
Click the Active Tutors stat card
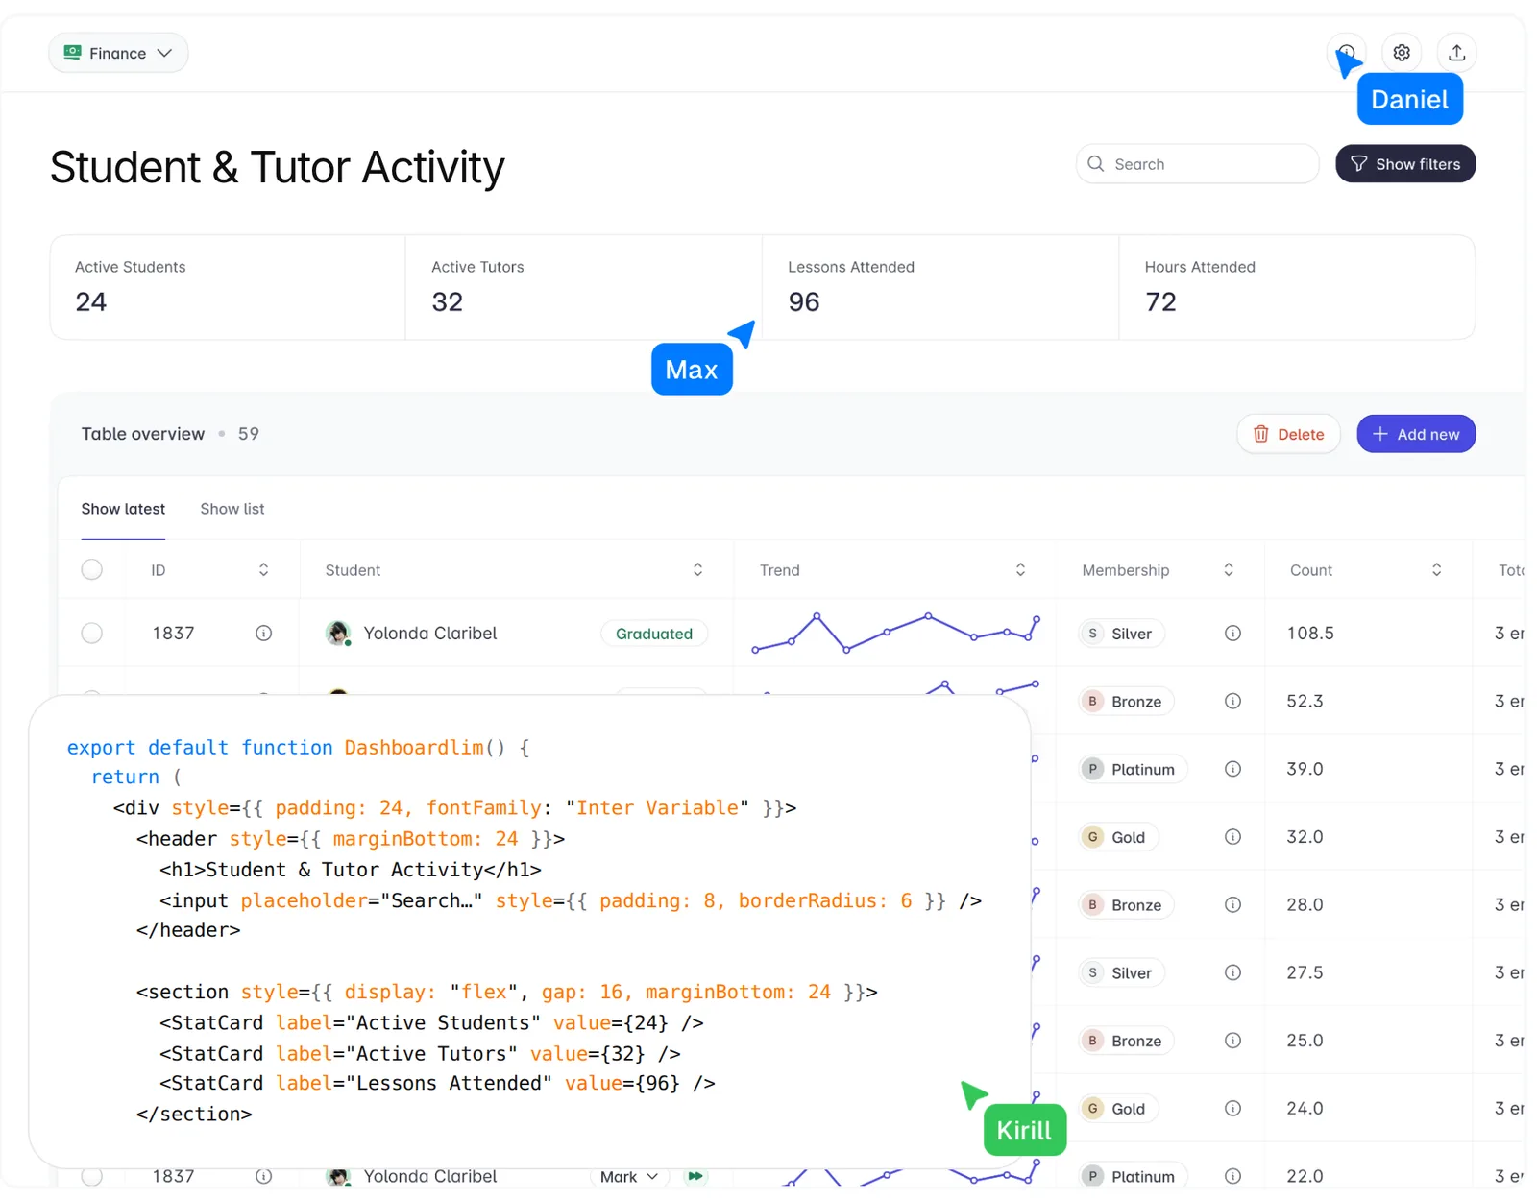(584, 287)
